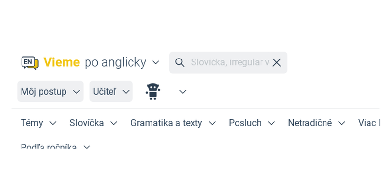Viewport: 391px width, 195px height.
Task: Open the Učiteľ dropdown button
Action: point(111,92)
